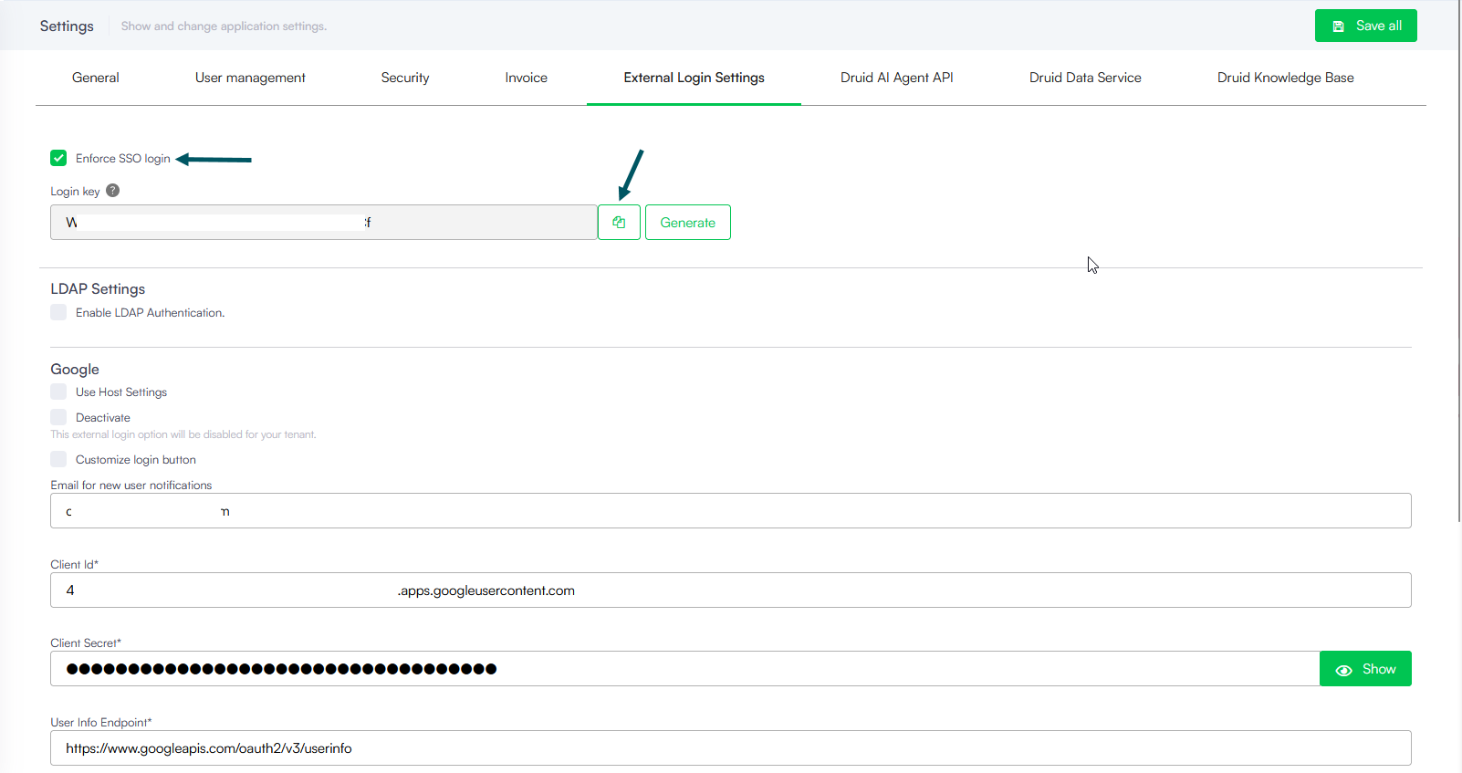This screenshot has width=1462, height=773.
Task: Tick the Google Deactivate checkbox
Action: coord(59,417)
